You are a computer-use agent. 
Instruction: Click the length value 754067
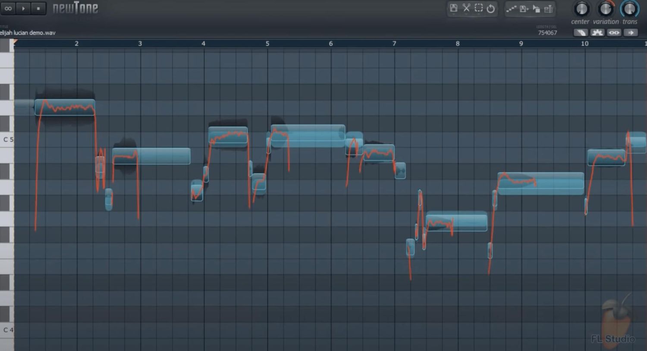[547, 33]
